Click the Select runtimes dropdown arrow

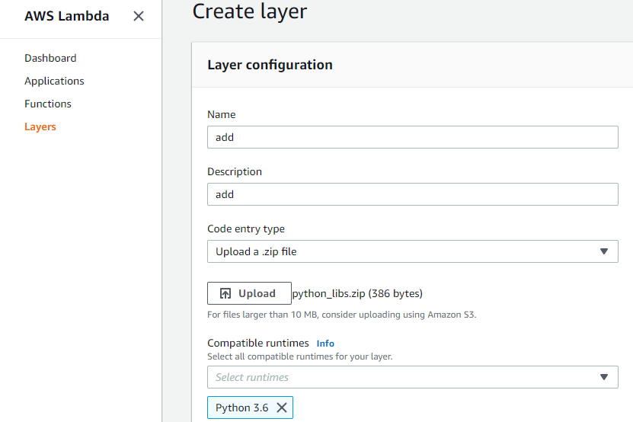[x=603, y=377]
